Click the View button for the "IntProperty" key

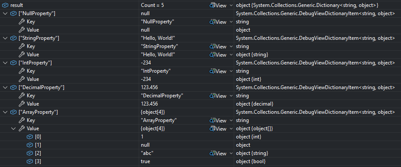click(218, 71)
